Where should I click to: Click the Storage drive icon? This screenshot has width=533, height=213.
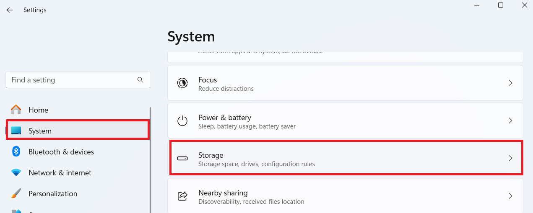[x=182, y=159]
